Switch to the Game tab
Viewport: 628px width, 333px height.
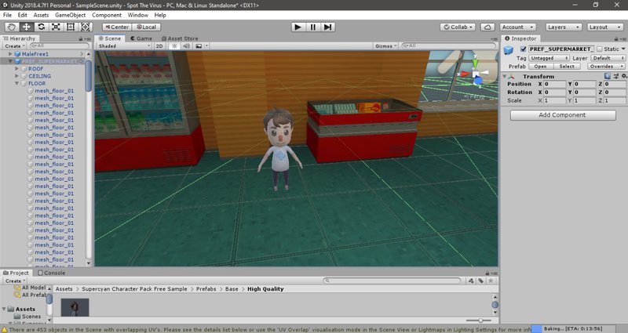point(141,38)
